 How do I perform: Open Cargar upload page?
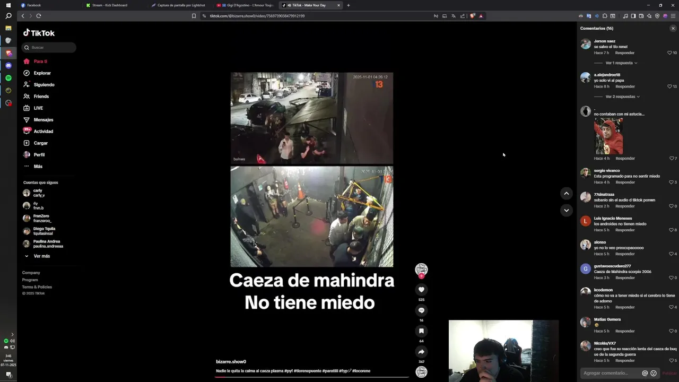coord(36,143)
